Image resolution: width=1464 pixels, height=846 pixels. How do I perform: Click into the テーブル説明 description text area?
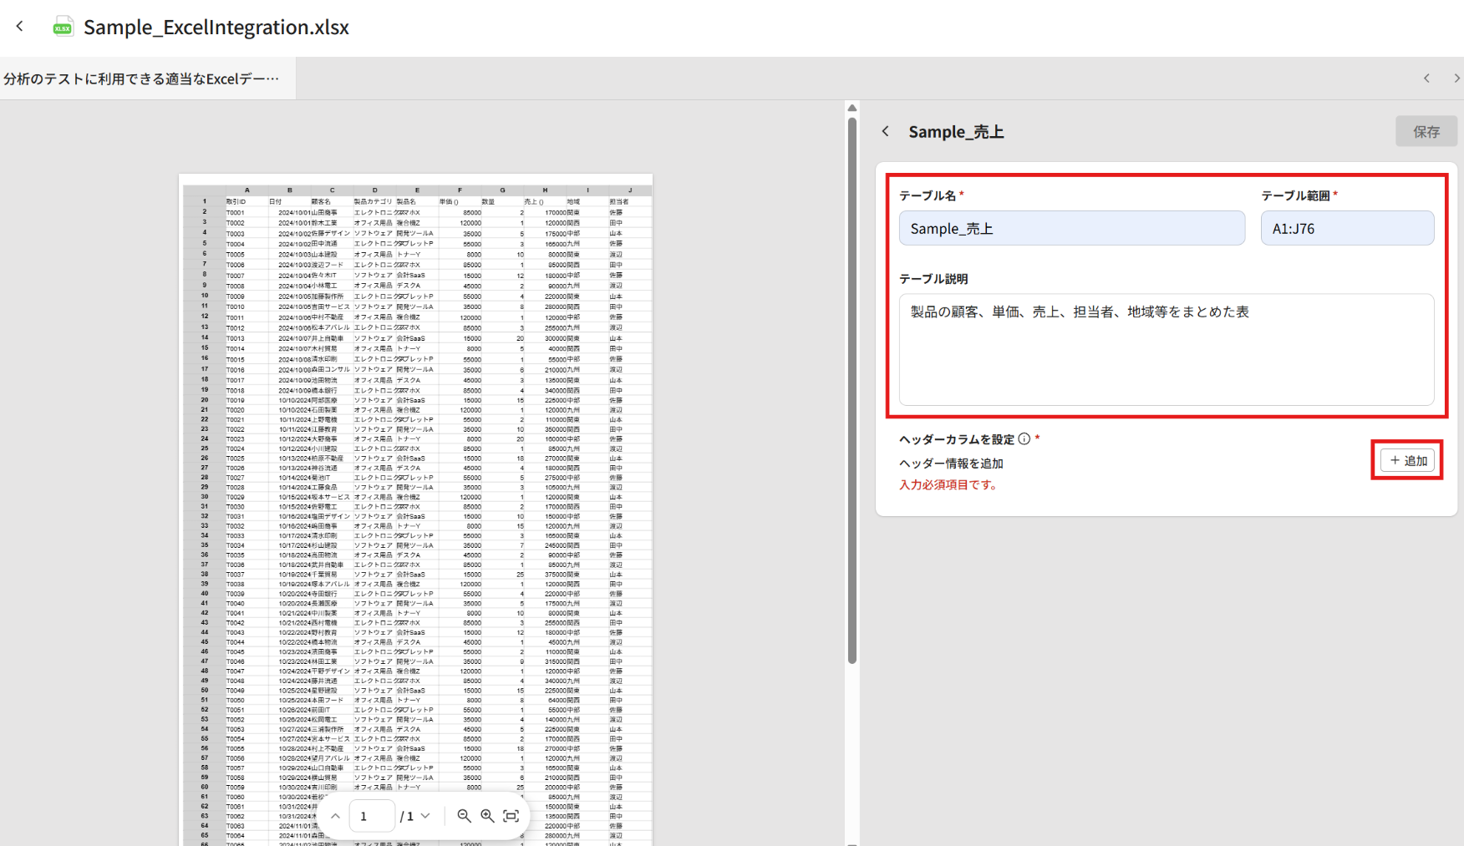click(x=1166, y=349)
